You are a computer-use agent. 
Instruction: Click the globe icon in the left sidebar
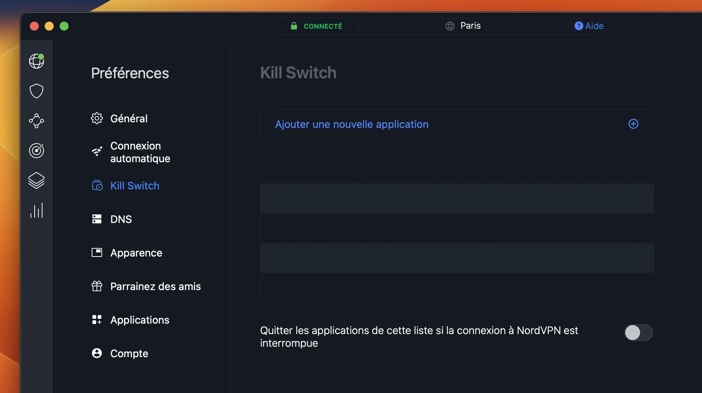coord(37,61)
